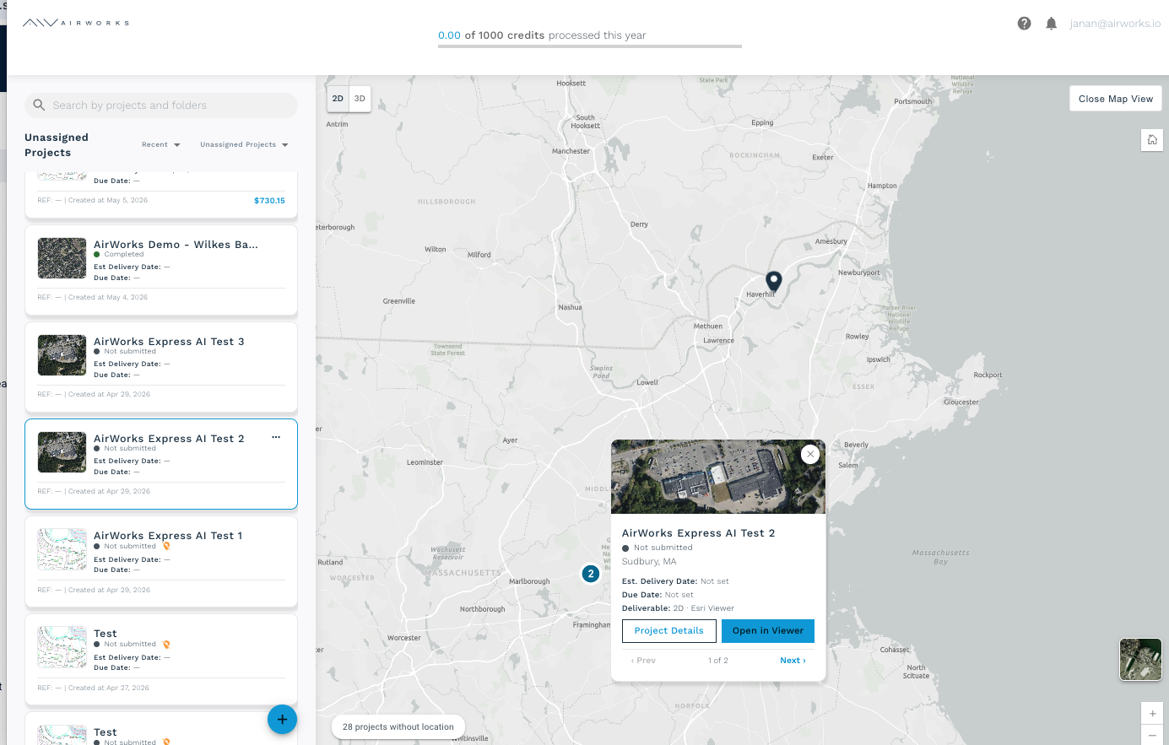
Task: Click the popup aerial photo image
Action: [x=718, y=477]
